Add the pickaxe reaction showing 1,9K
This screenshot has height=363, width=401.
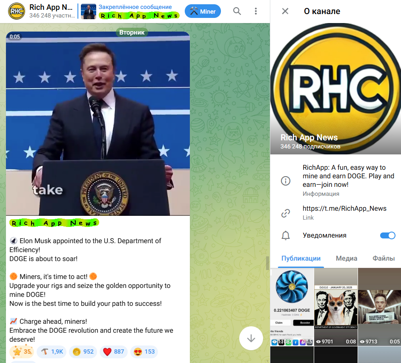52,351
